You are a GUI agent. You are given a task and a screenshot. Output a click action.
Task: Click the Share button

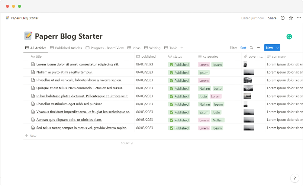tap(272, 18)
